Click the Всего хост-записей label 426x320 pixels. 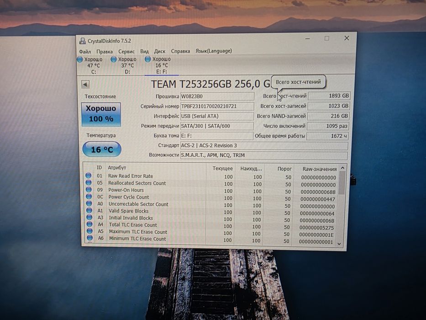tap(283, 106)
